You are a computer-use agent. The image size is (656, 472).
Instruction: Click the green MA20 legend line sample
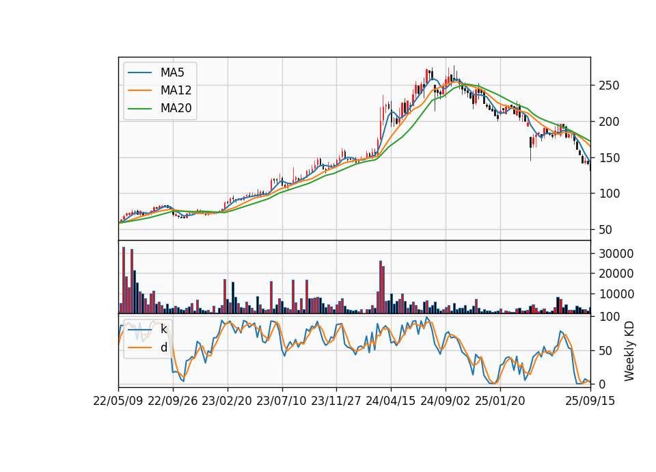tap(139, 109)
